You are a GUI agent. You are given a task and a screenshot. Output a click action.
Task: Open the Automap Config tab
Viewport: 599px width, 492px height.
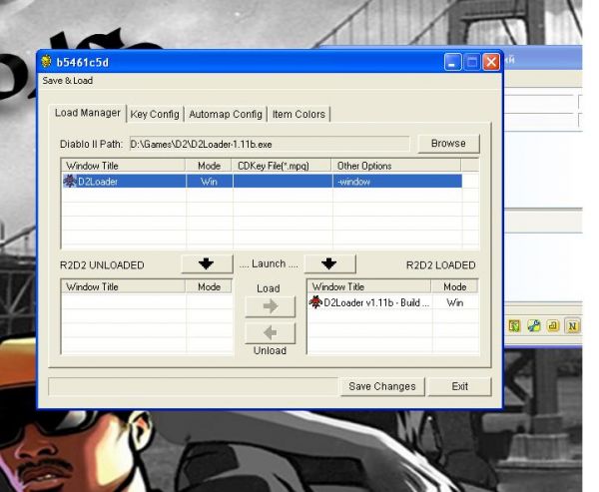click(226, 115)
